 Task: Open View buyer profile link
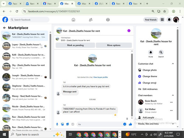click(100, 77)
